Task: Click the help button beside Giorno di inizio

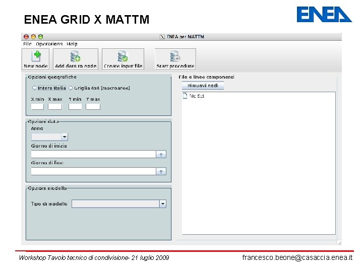Action: pos(161,154)
